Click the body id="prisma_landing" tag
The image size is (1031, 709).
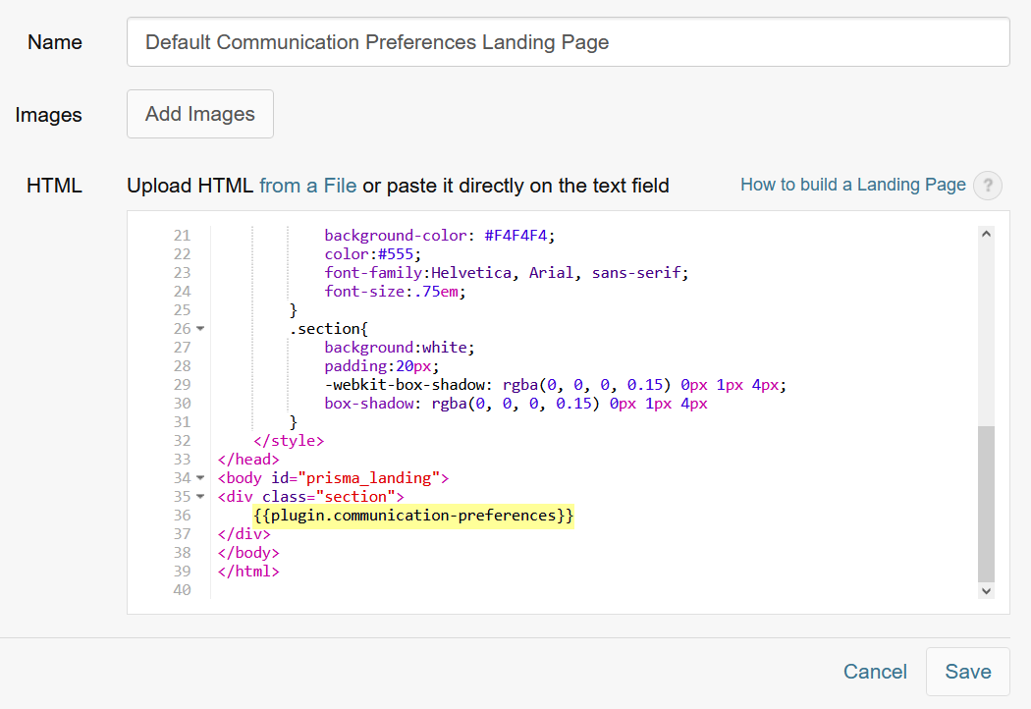[x=334, y=477]
